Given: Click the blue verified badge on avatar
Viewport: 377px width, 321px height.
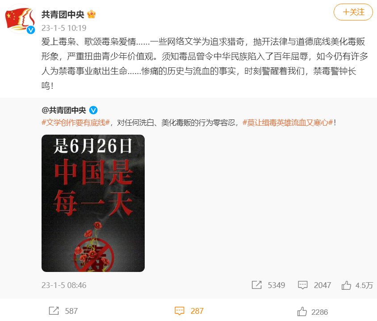Looking at the screenshot, I should coord(31,30).
